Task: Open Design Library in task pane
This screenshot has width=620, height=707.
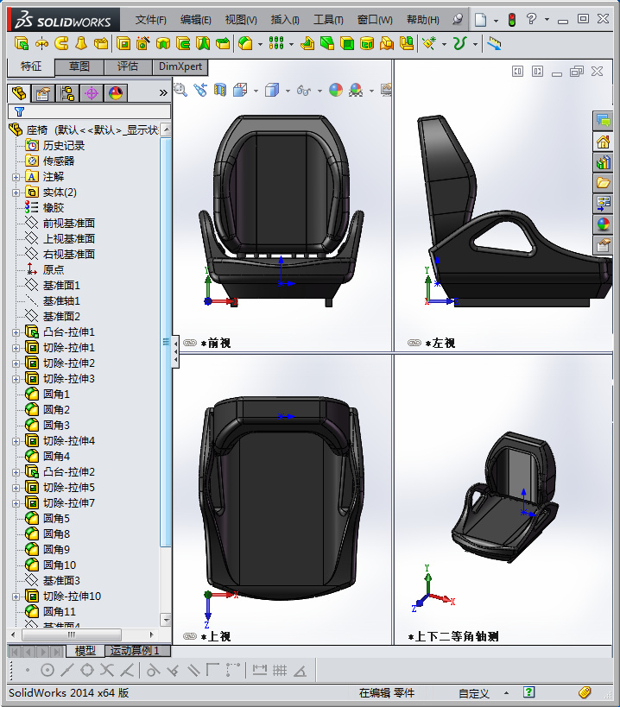Action: (603, 162)
